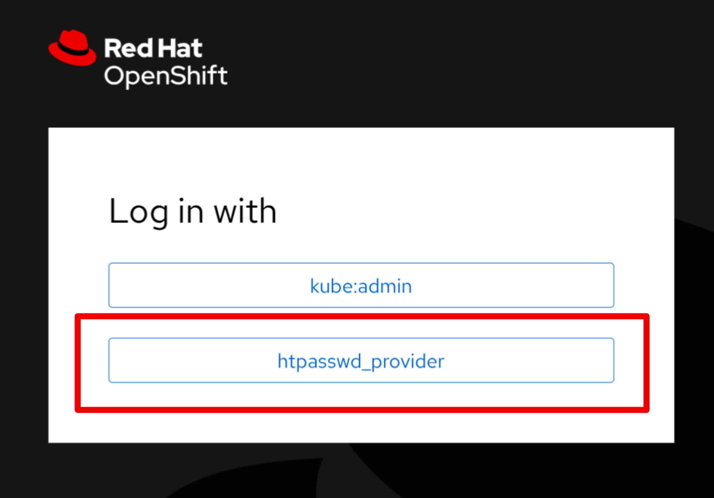This screenshot has width=714, height=498.
Task: Select kube:admin identity provider link text
Action: tap(361, 286)
